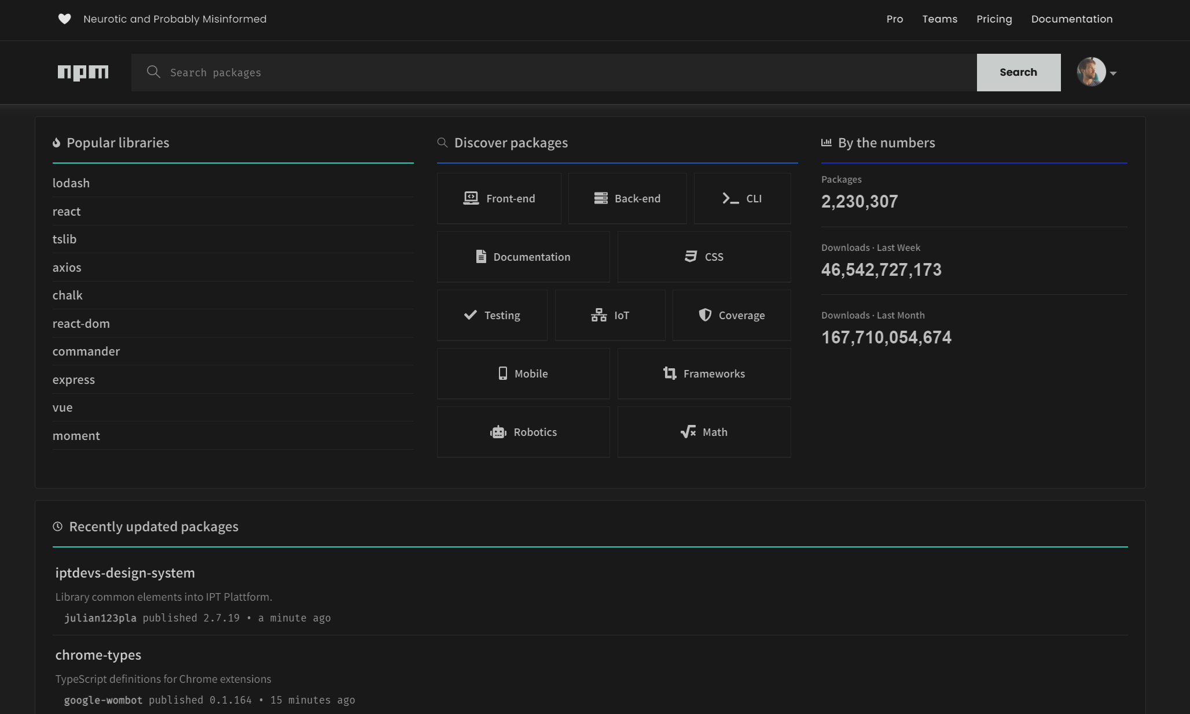Click 'Library common elements into IPT Plattform.' description
The image size is (1190, 714).
point(164,597)
